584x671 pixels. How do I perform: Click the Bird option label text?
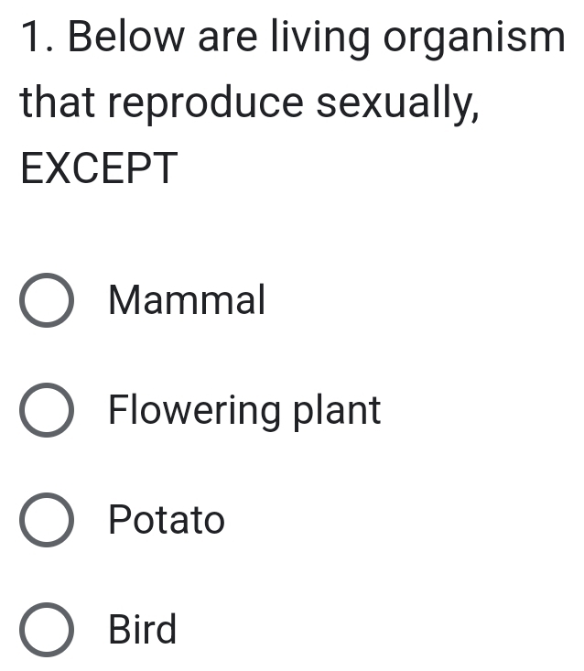(x=143, y=631)
